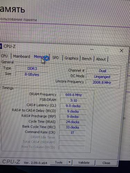This screenshot has width=130, height=173.
Task: Click the Uncore Frequency value field
Action: 102,82
